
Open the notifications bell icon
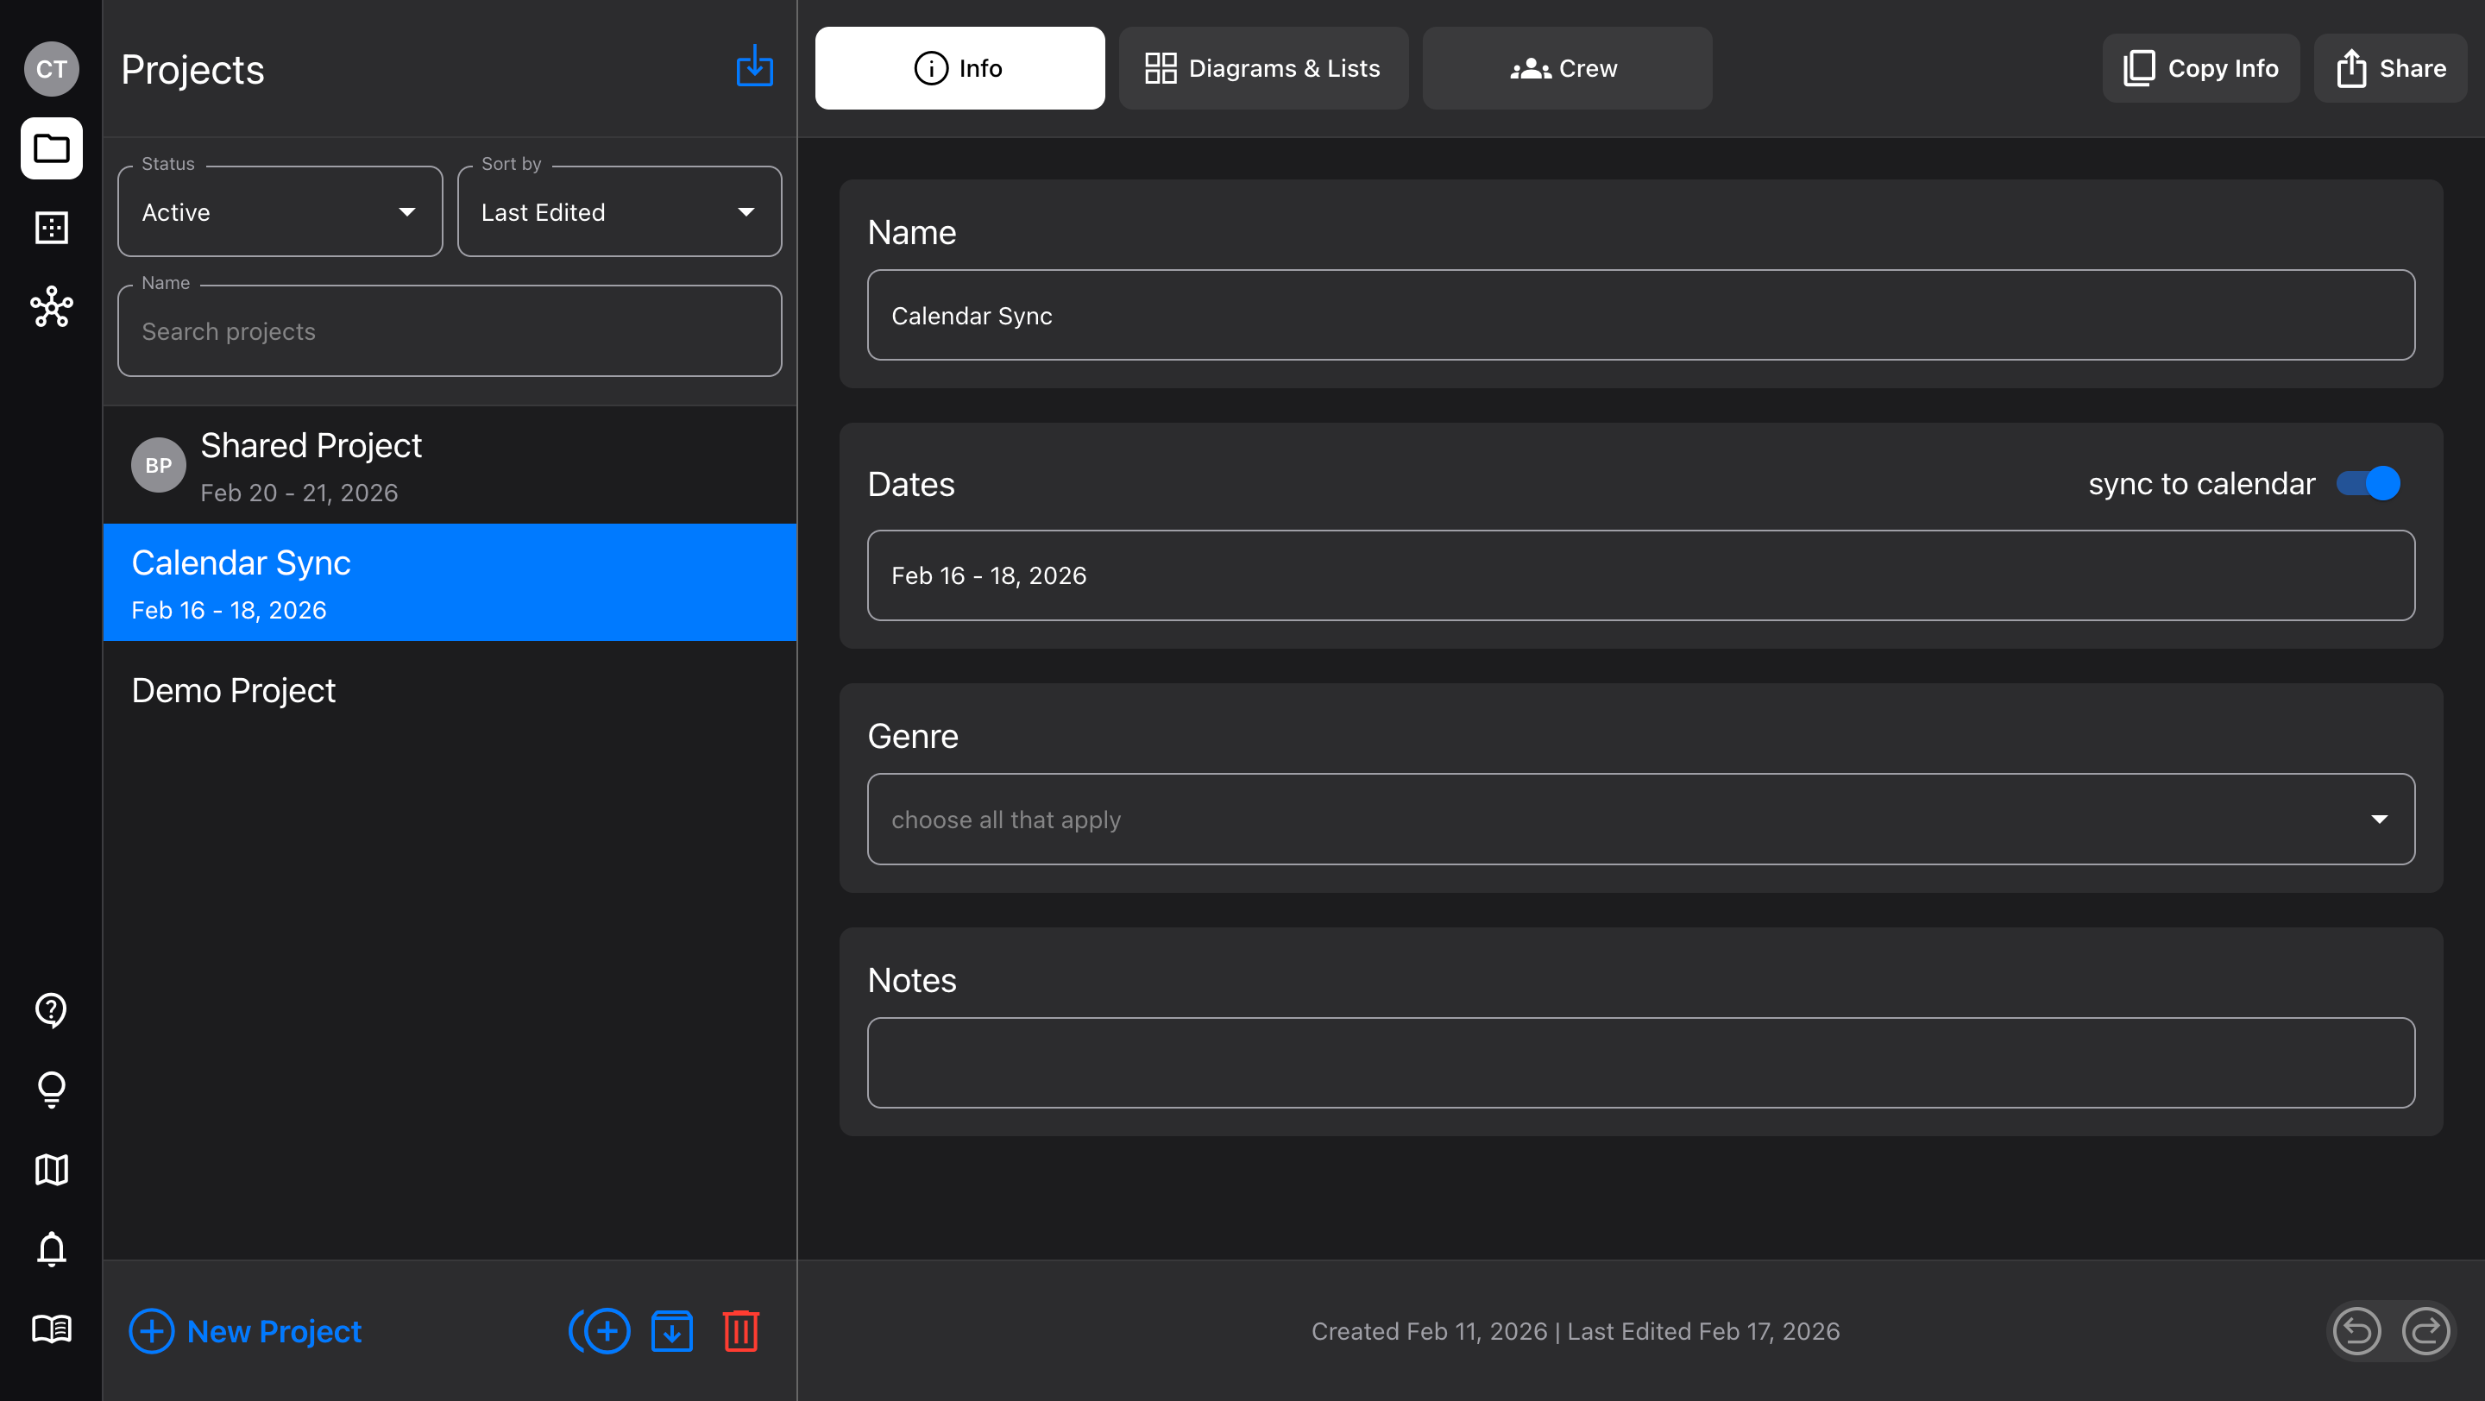tap(51, 1248)
